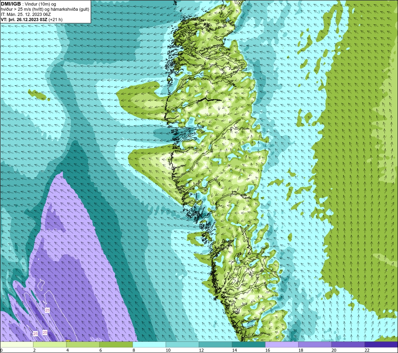
Task: Select the light green 2–4 m/s scale segment
Action: 50,344
